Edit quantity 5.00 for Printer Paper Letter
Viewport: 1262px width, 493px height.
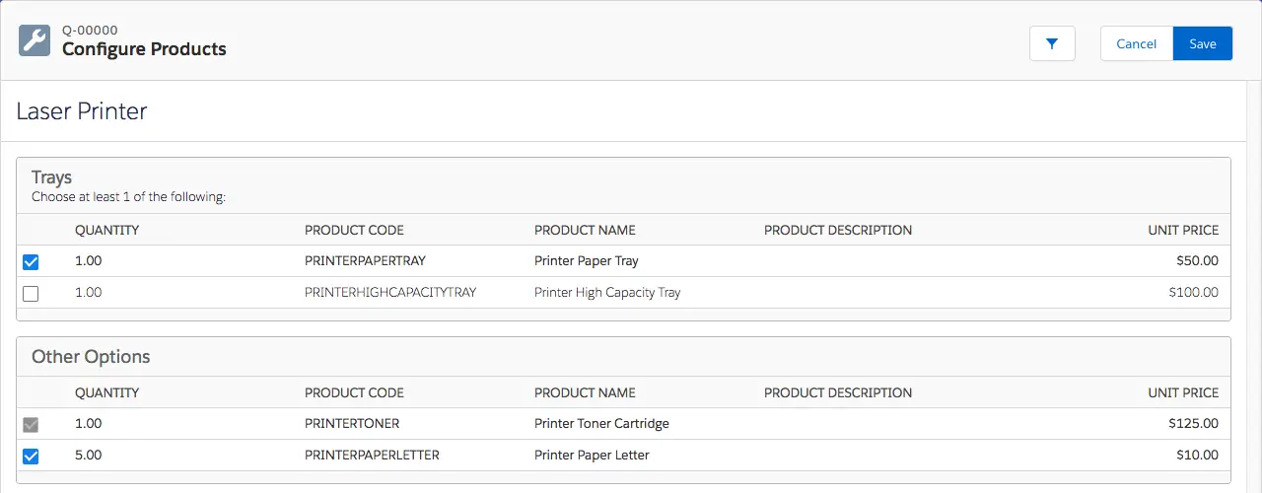pyautogui.click(x=89, y=456)
